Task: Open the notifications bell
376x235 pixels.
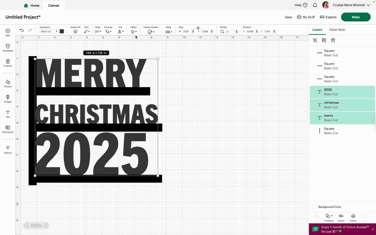Action: point(315,5)
